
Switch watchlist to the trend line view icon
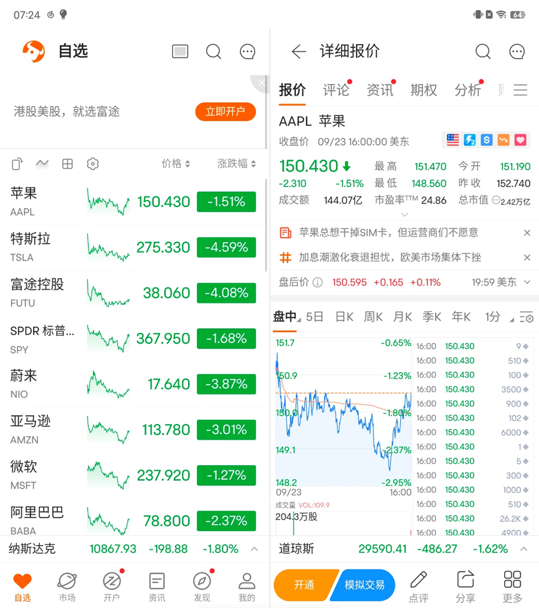(x=42, y=163)
